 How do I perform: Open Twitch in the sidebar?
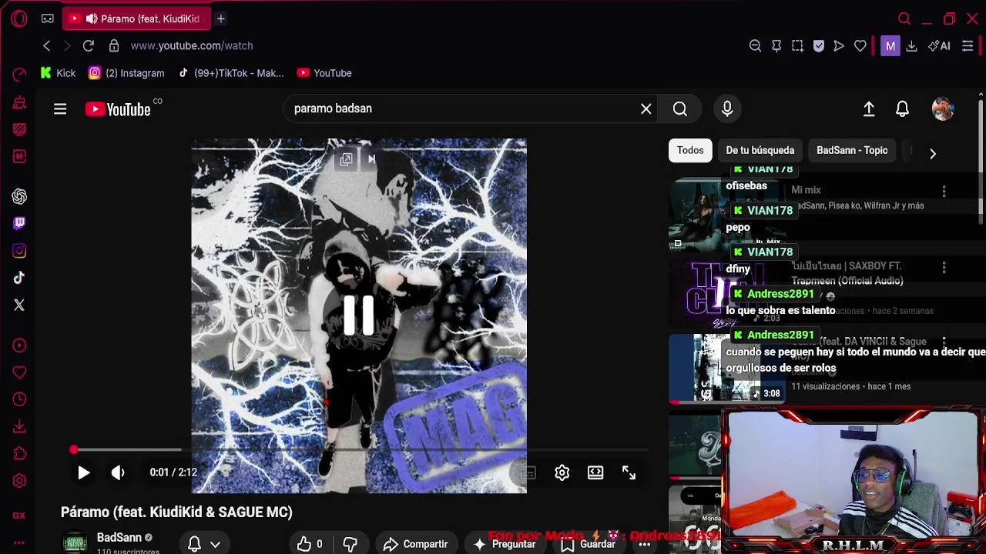click(x=19, y=223)
